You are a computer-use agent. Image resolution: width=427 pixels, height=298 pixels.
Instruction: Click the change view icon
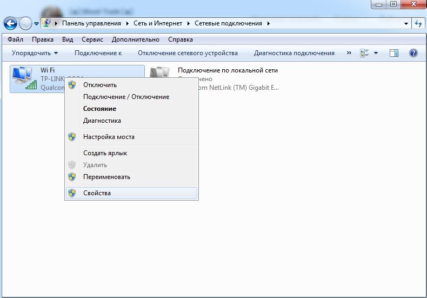tap(364, 53)
